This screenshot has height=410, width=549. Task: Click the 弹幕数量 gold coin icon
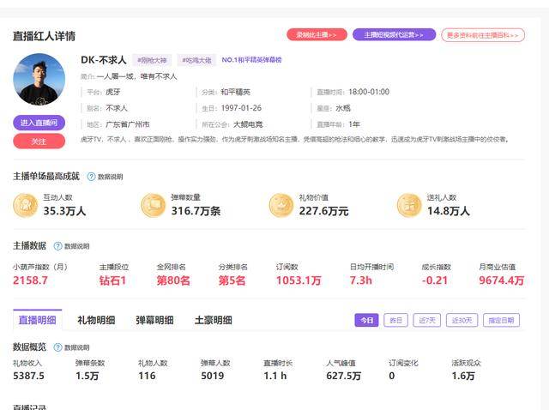[153, 205]
